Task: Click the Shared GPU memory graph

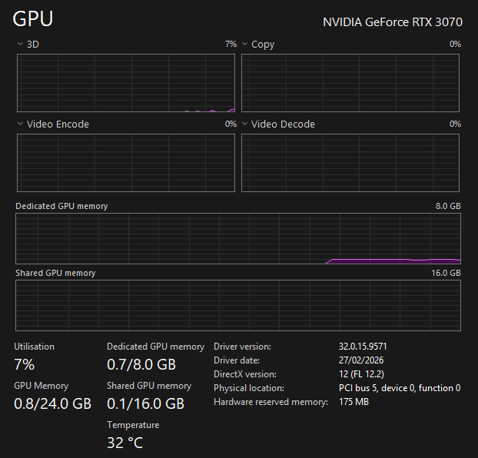Action: pyautogui.click(x=238, y=305)
